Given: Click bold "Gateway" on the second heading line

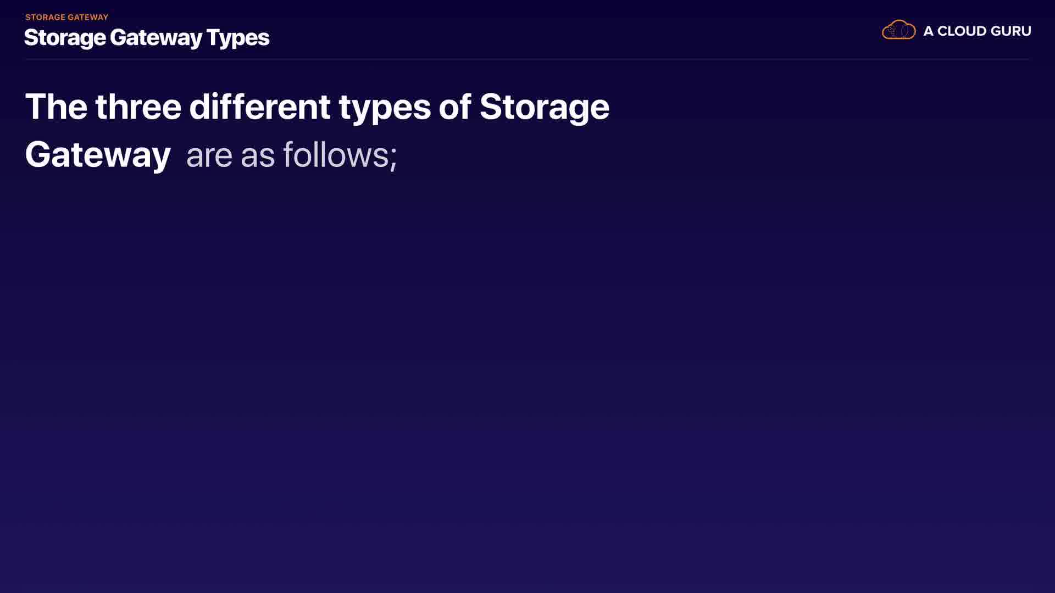Looking at the screenshot, I should tap(98, 155).
